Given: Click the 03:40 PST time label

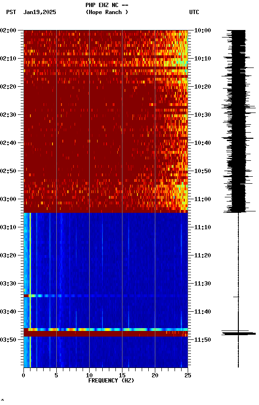Looking at the screenshot, I should [x=8, y=312].
